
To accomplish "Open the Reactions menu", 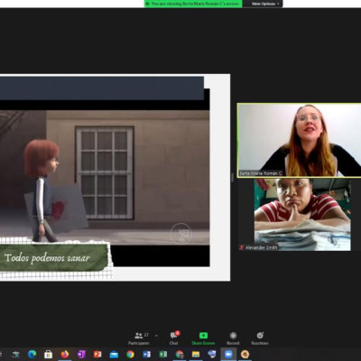I will click(260, 338).
